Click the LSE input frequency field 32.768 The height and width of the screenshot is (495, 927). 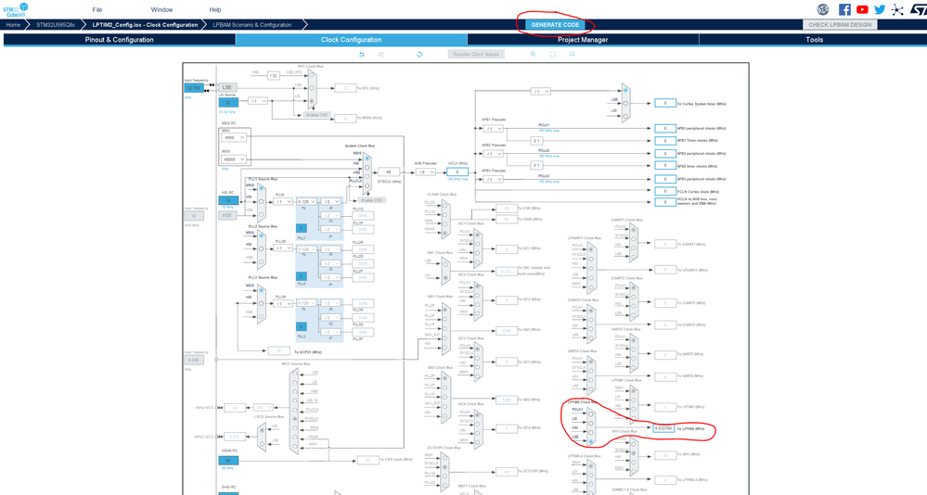pyautogui.click(x=193, y=87)
